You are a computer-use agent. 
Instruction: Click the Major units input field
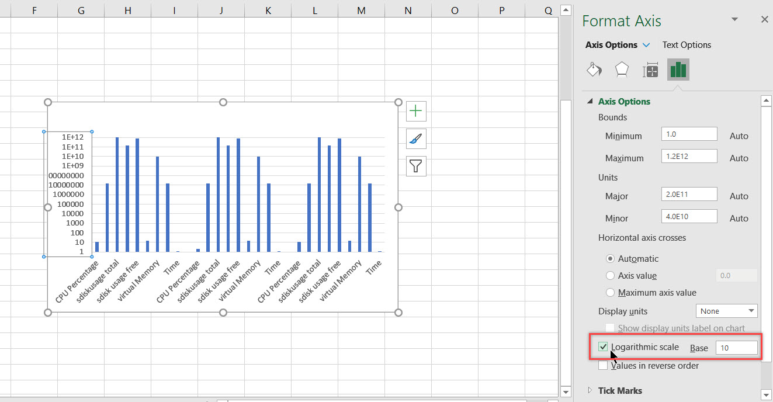point(689,194)
